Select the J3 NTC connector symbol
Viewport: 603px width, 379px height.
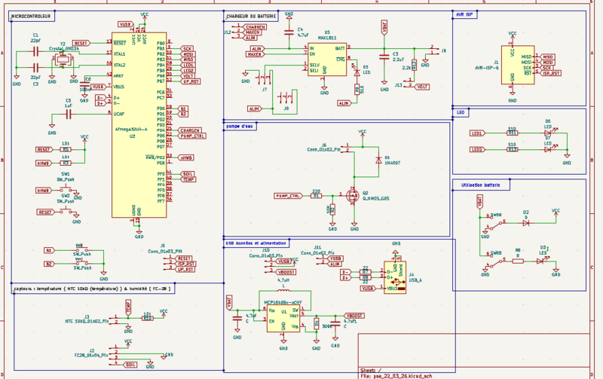115,319
